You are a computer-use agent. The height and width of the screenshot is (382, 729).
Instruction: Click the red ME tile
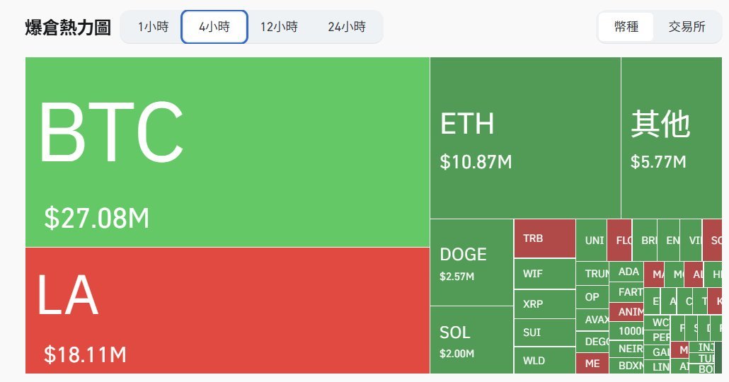(x=592, y=364)
